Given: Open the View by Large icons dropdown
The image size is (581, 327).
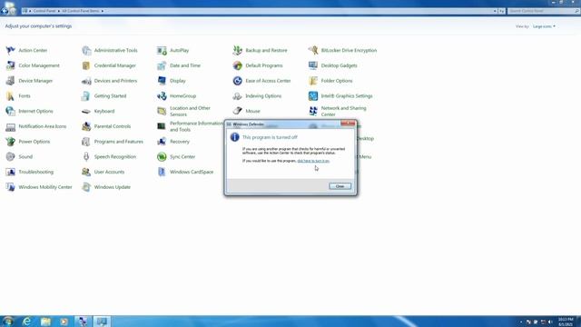Looking at the screenshot, I should click(544, 26).
